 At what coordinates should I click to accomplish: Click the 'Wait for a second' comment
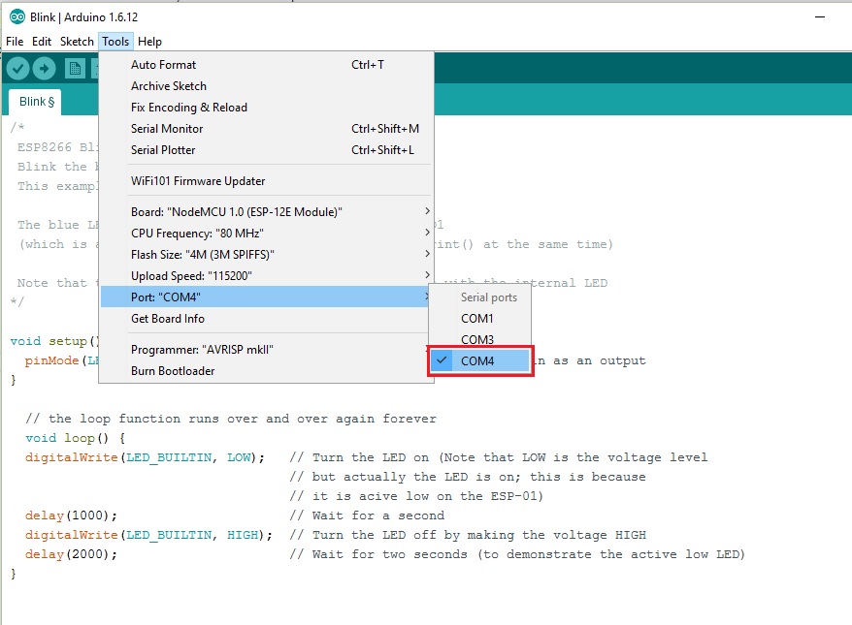(x=367, y=516)
